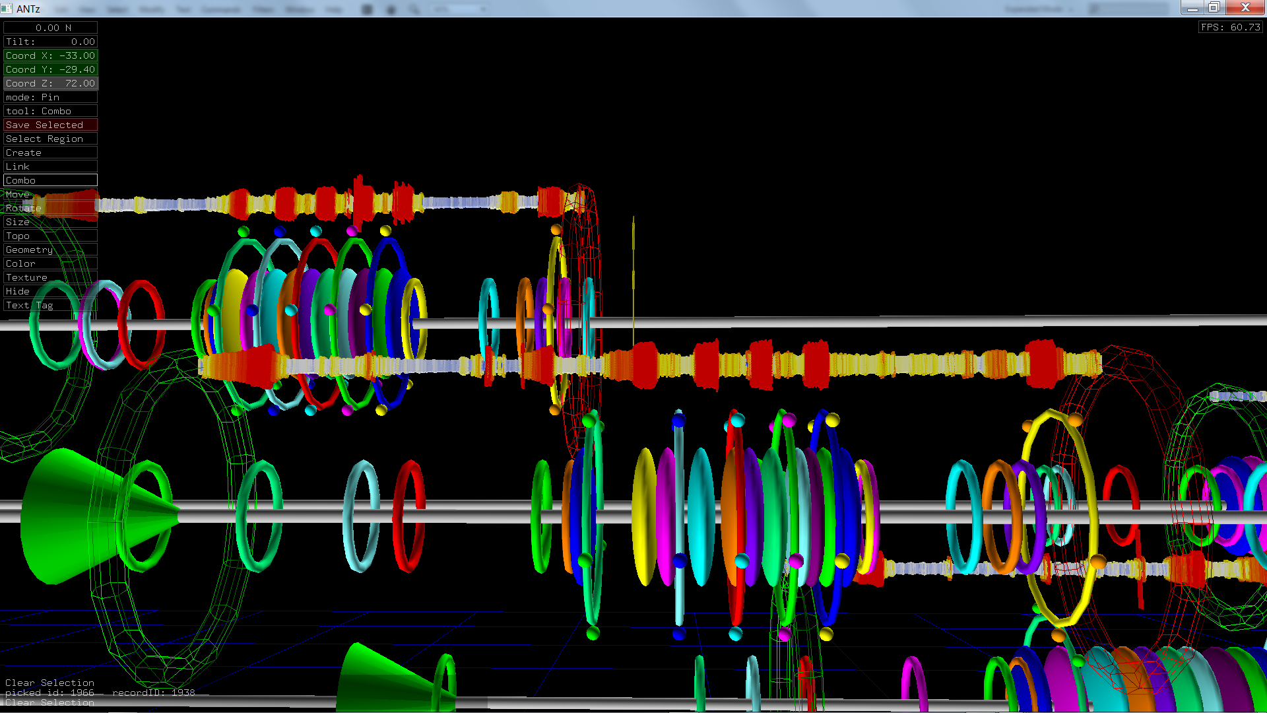Click the Coord X value field

coord(50,55)
